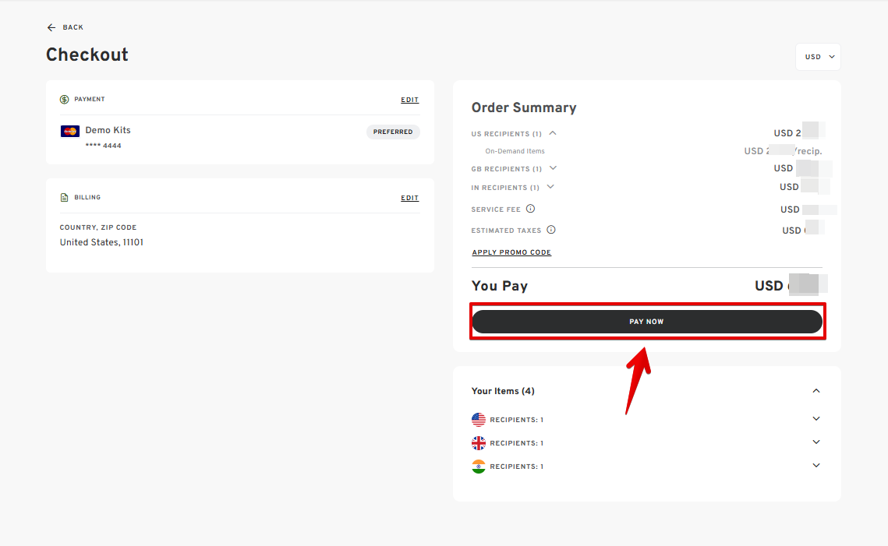This screenshot has width=888, height=546.
Task: Expand US flag recipients row
Action: coord(816,419)
